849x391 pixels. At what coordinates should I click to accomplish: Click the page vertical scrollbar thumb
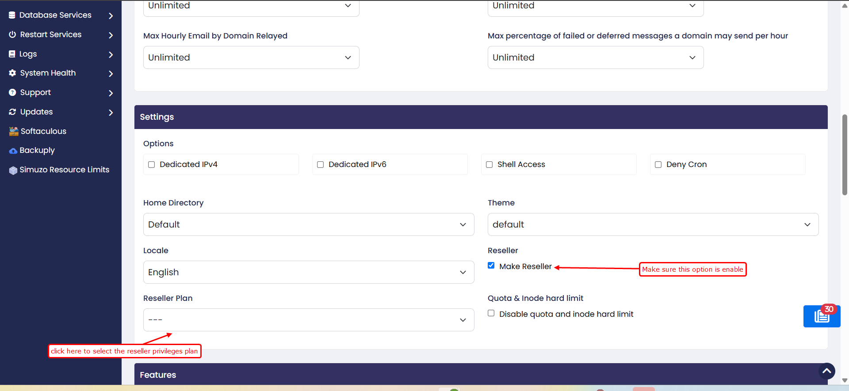(845, 155)
